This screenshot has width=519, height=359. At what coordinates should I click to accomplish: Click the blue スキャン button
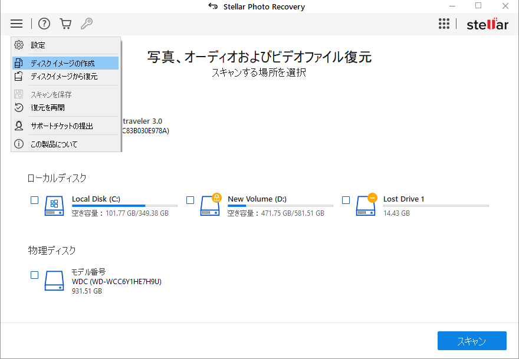(x=472, y=341)
